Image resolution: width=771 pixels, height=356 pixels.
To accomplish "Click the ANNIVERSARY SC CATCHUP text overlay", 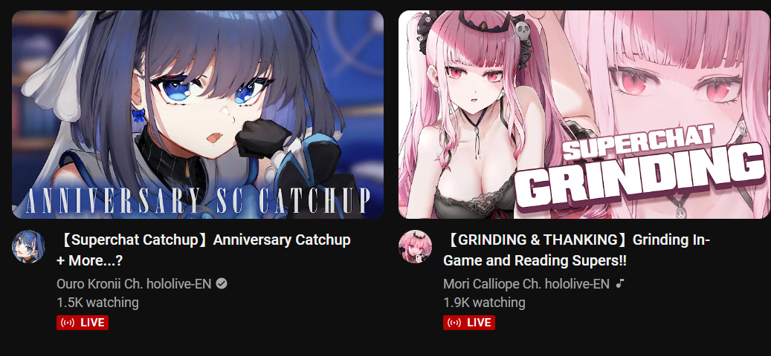I will (x=198, y=200).
